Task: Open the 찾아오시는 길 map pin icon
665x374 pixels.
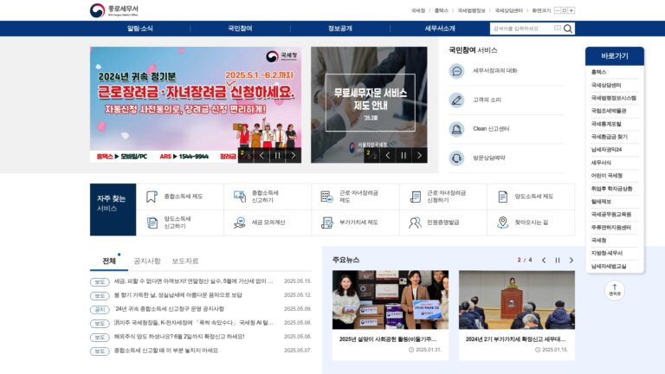Action: click(x=502, y=222)
